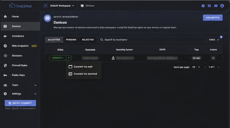Viewport: 230px width, 128px height.
Task: Expand the Settings sidebar section
Action: point(35,94)
